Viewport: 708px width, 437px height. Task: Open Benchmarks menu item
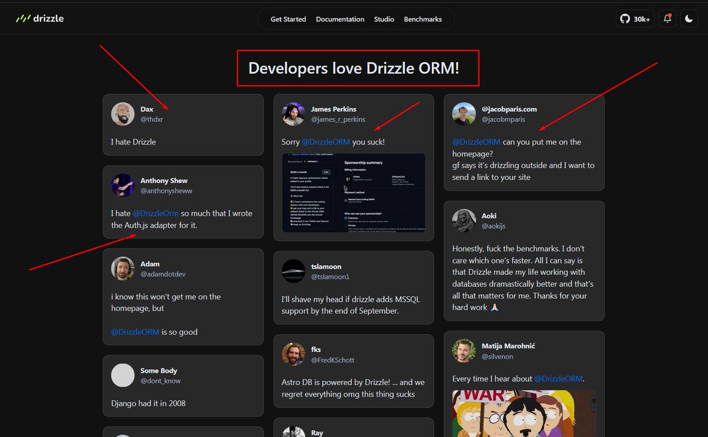tap(422, 19)
